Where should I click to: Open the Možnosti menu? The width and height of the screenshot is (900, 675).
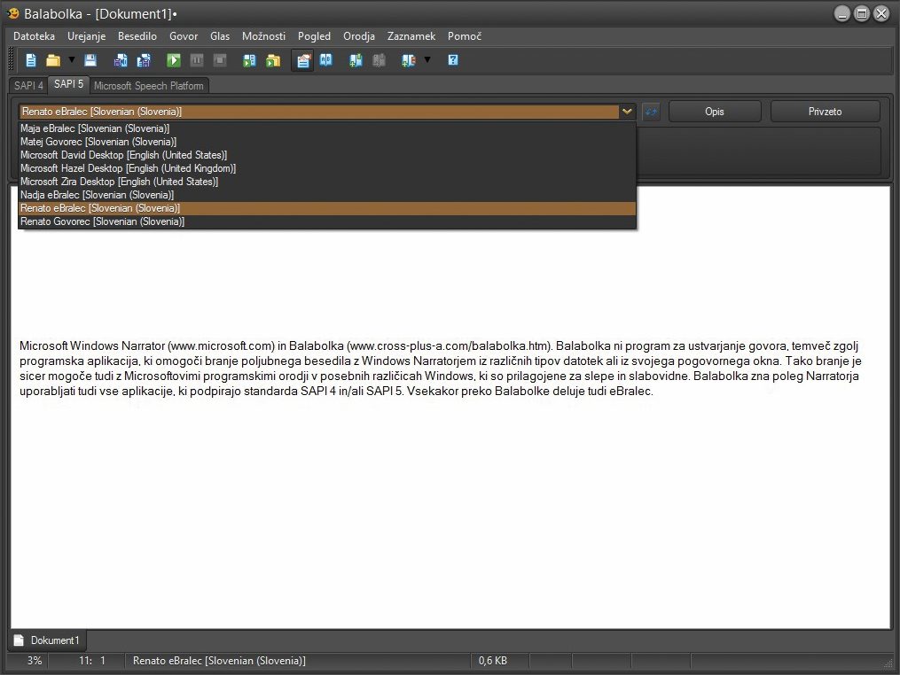coord(263,36)
